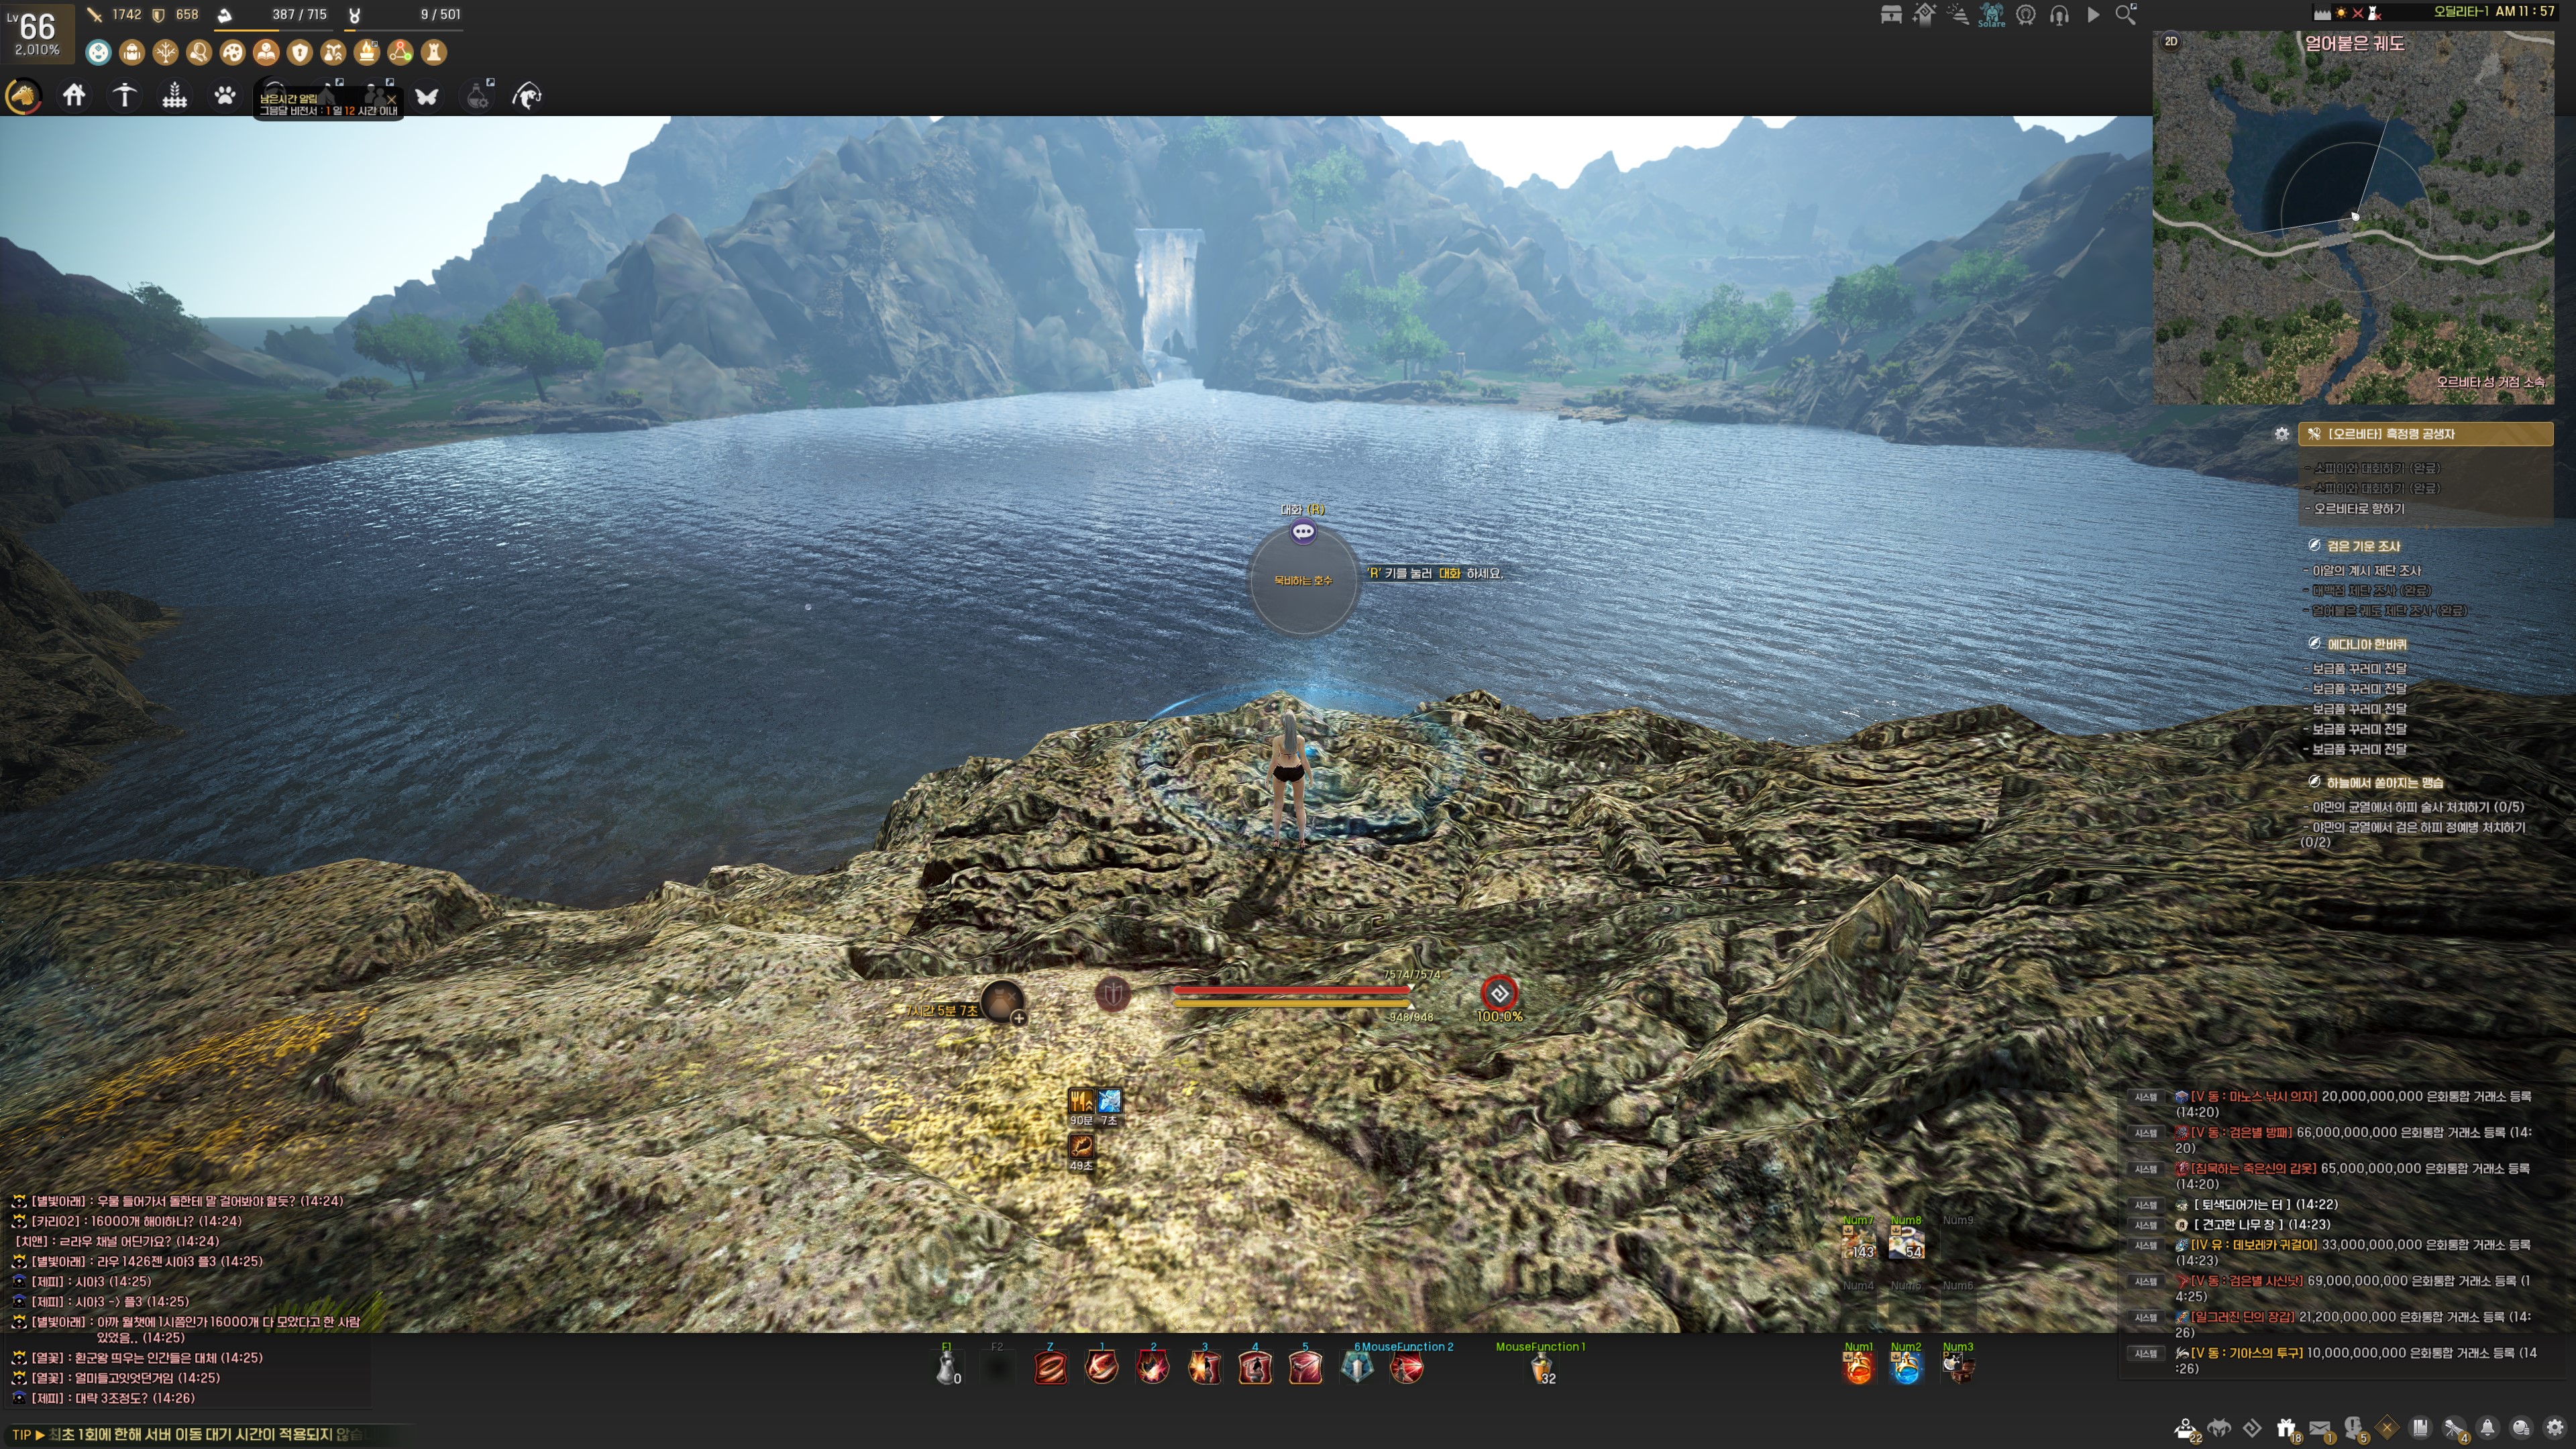This screenshot has width=2576, height=1449.
Task: Select the 하늘에서 쏟아지는 맹습 quest title
Action: point(2384,782)
